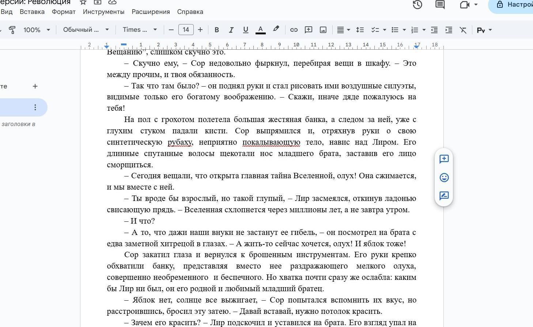Toggle italic formatting
533x327 pixels.
[231, 30]
